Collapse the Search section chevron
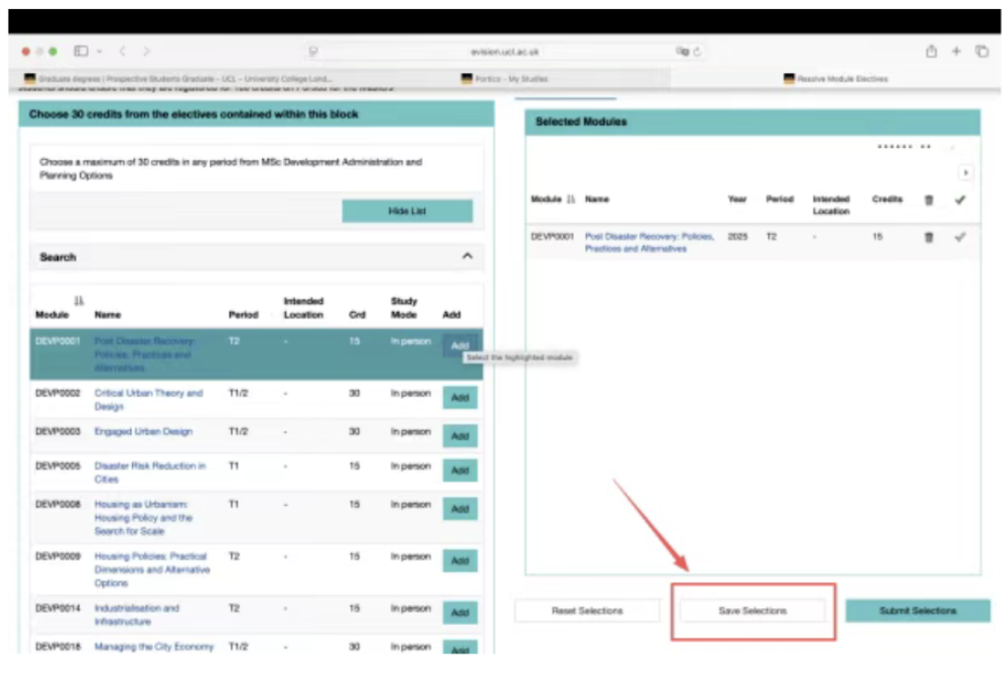Screen dimensions: 1006x677 pos(467,257)
